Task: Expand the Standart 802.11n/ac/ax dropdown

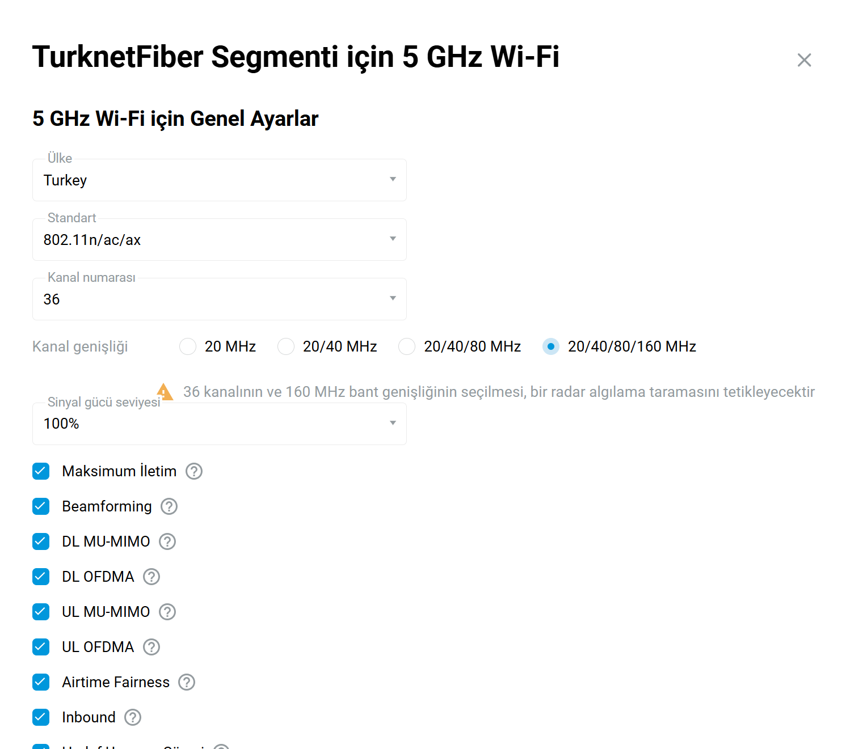Action: tap(220, 240)
